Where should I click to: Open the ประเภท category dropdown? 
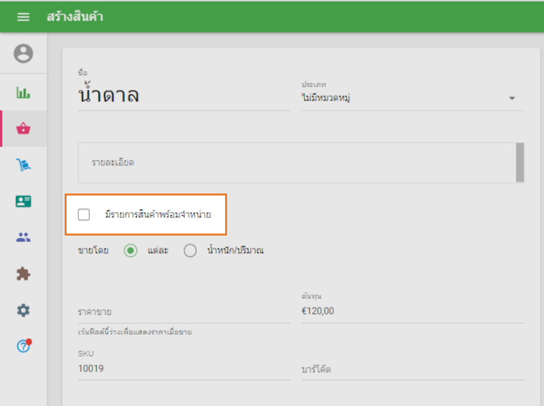point(408,97)
